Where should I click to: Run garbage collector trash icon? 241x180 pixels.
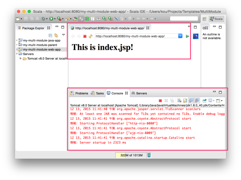click(x=149, y=155)
